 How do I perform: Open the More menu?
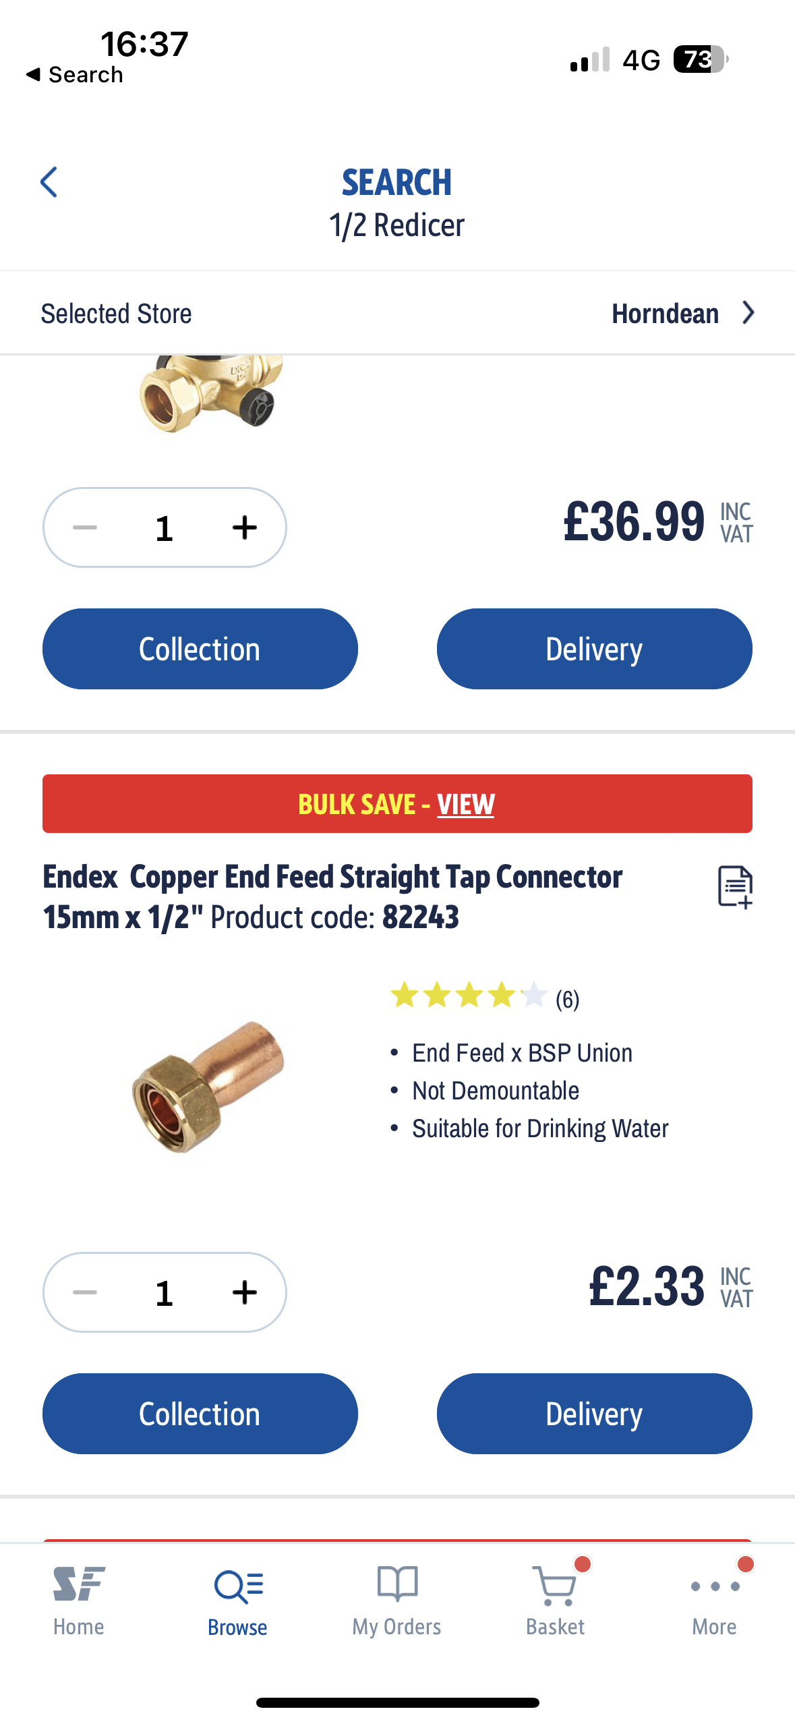[x=714, y=1600]
